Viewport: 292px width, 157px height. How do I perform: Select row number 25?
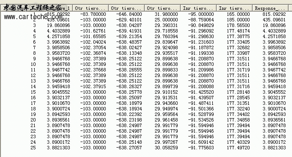[33, 148]
